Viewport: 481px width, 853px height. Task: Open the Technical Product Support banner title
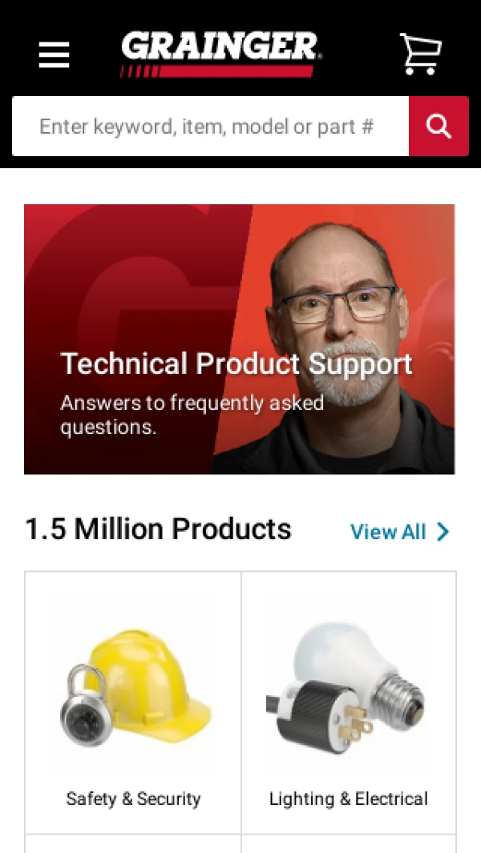[236, 364]
